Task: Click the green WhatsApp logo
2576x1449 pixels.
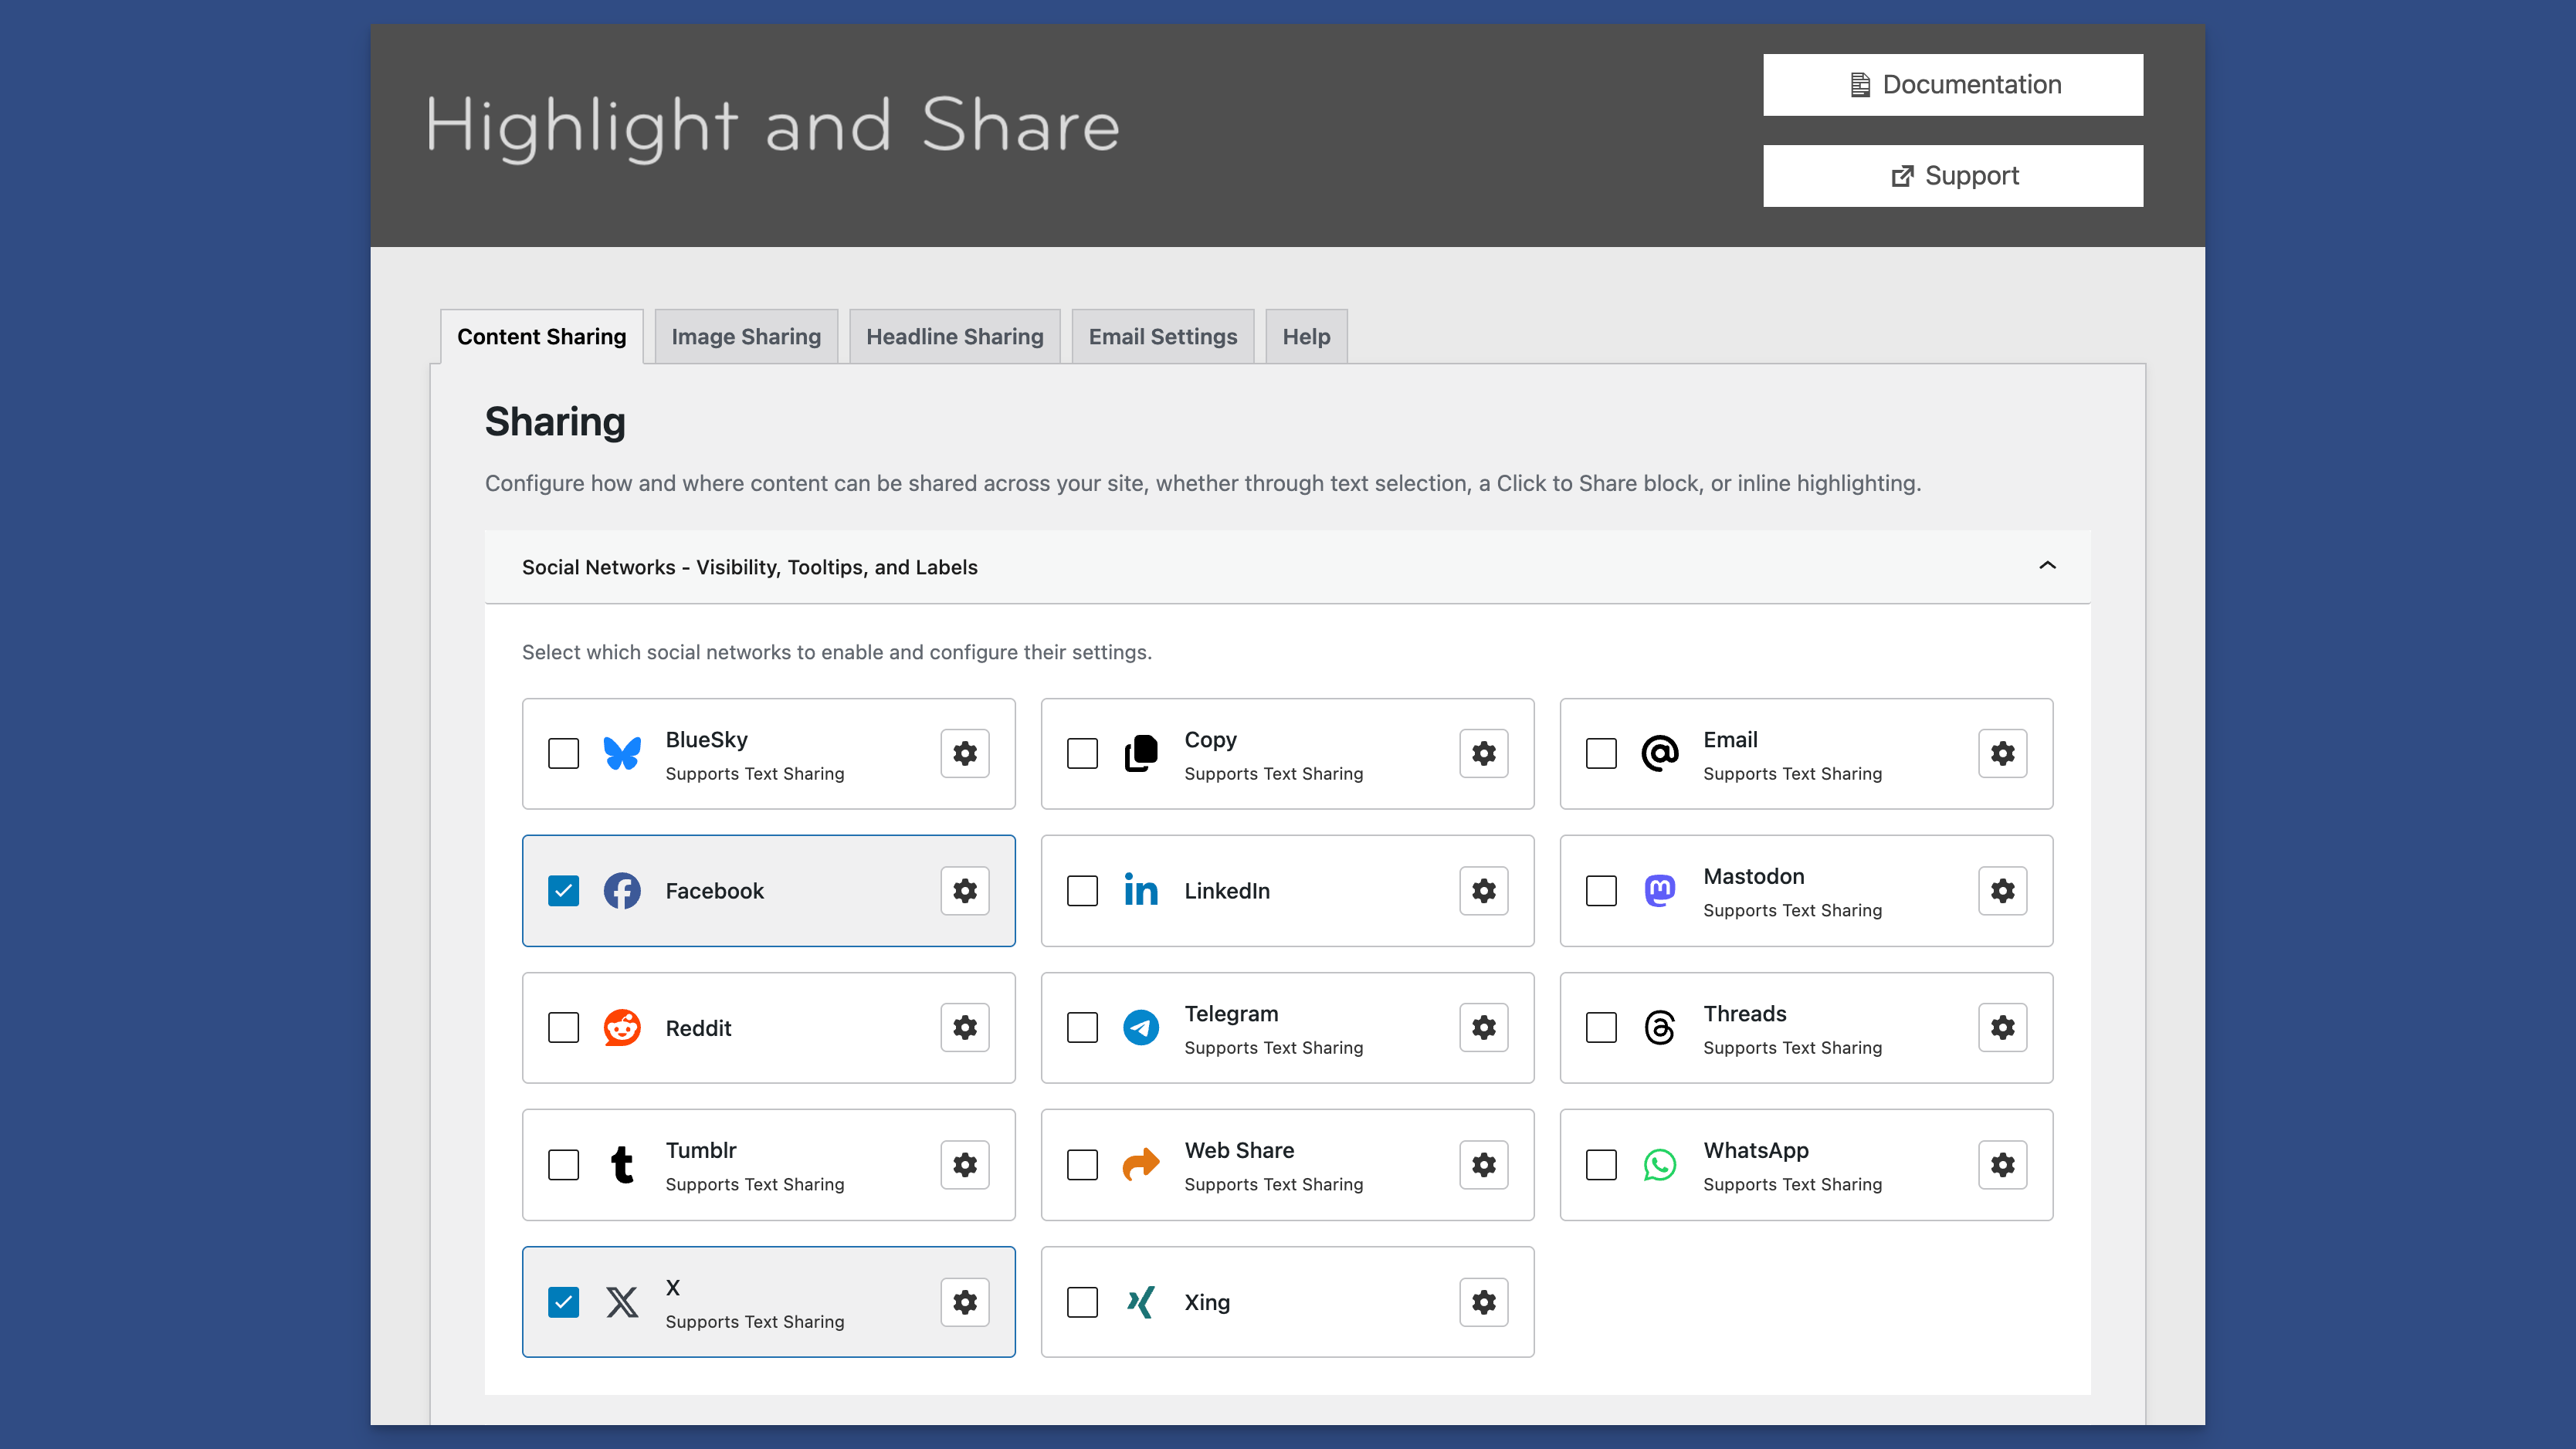Action: pyautogui.click(x=1660, y=1164)
